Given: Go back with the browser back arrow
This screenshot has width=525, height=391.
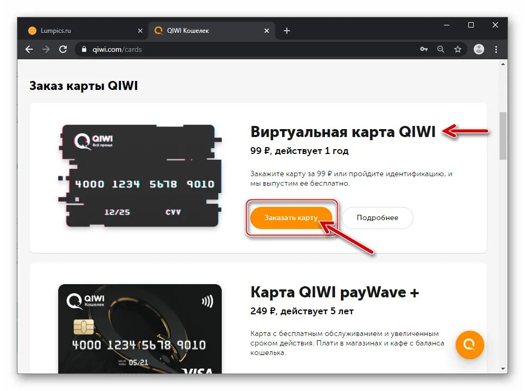Looking at the screenshot, I should pyautogui.click(x=29, y=50).
